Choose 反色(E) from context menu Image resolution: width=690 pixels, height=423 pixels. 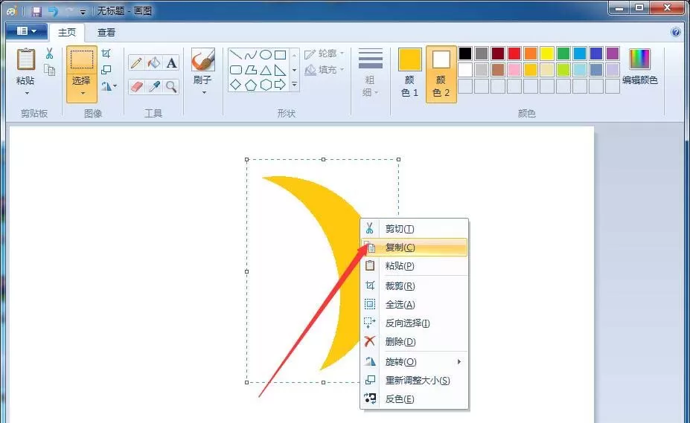point(414,398)
